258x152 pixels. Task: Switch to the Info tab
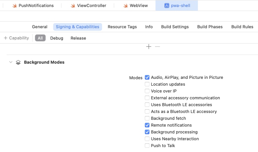(149, 27)
